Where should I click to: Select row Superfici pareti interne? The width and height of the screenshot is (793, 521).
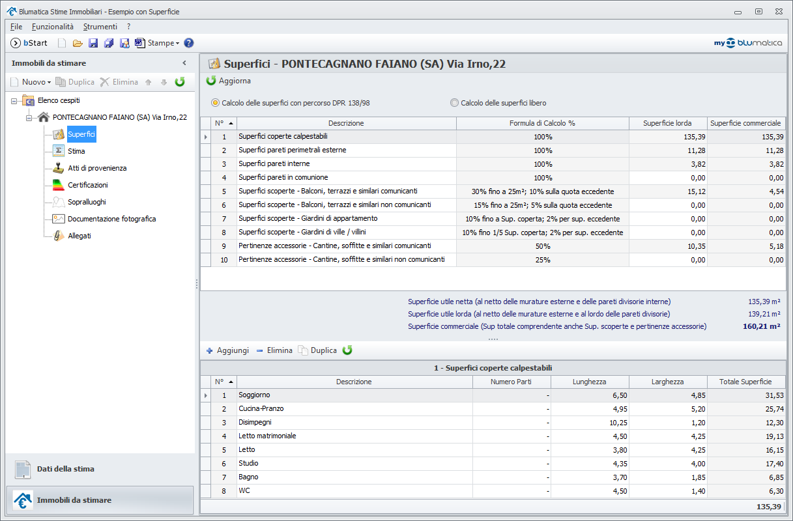(493, 164)
